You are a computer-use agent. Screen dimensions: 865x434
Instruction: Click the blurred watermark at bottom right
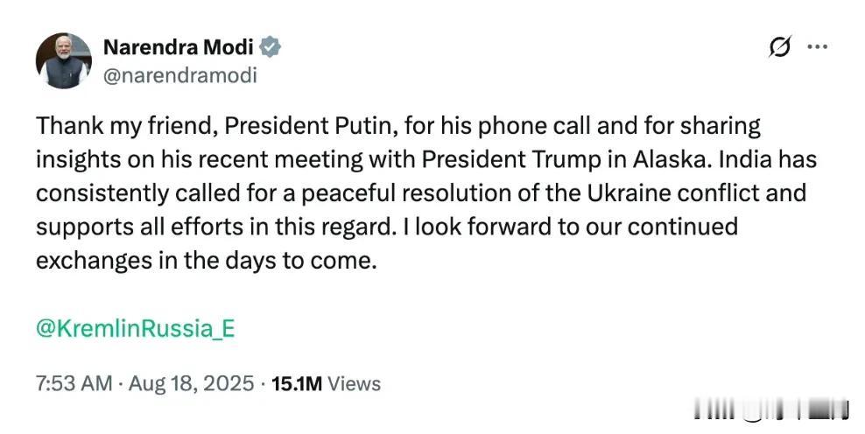point(771,409)
